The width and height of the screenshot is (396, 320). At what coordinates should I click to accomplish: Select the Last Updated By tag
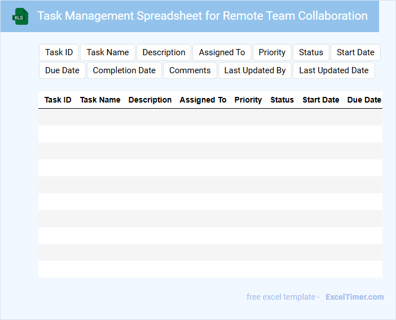(255, 70)
